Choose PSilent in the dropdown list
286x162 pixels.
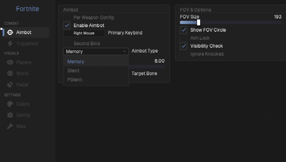click(96, 80)
